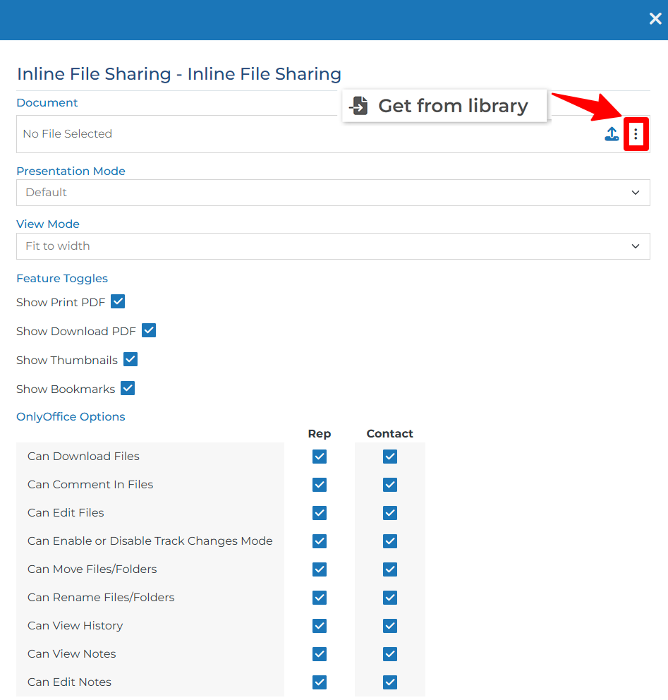Viewport: 668px width, 700px height.
Task: Toggle Rep checkbox for Can View History
Action: (320, 626)
